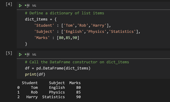This screenshot has height=102, width=170.
Task: Click 'Student' column header in the output
Action: [x=30, y=83]
